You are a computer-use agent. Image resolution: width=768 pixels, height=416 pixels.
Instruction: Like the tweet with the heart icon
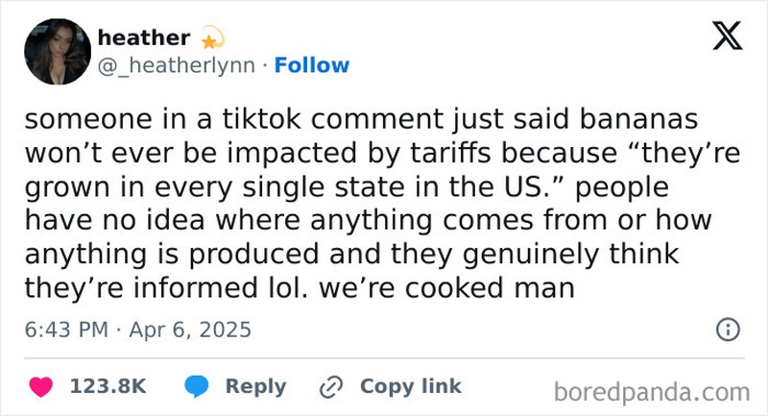[x=41, y=386]
